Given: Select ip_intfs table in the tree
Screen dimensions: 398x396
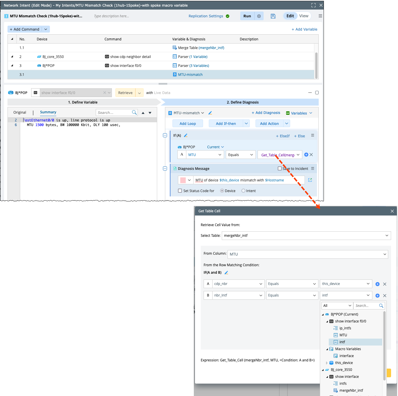Looking at the screenshot, I should [345, 328].
